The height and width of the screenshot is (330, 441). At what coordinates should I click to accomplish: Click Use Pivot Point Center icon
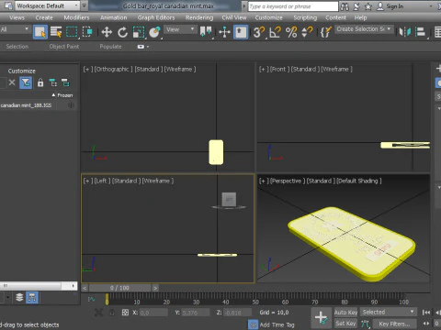206,32
